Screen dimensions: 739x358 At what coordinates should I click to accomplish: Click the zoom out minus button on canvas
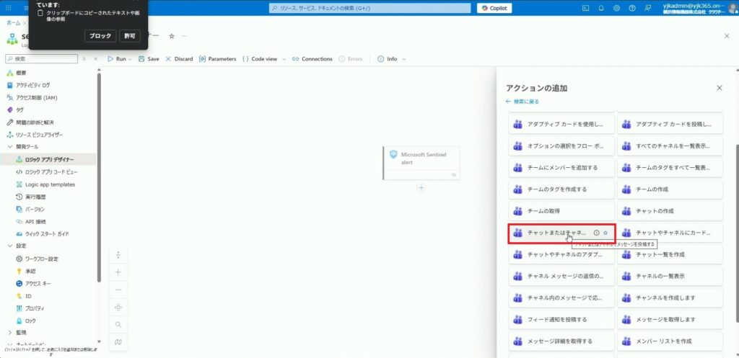(x=118, y=289)
